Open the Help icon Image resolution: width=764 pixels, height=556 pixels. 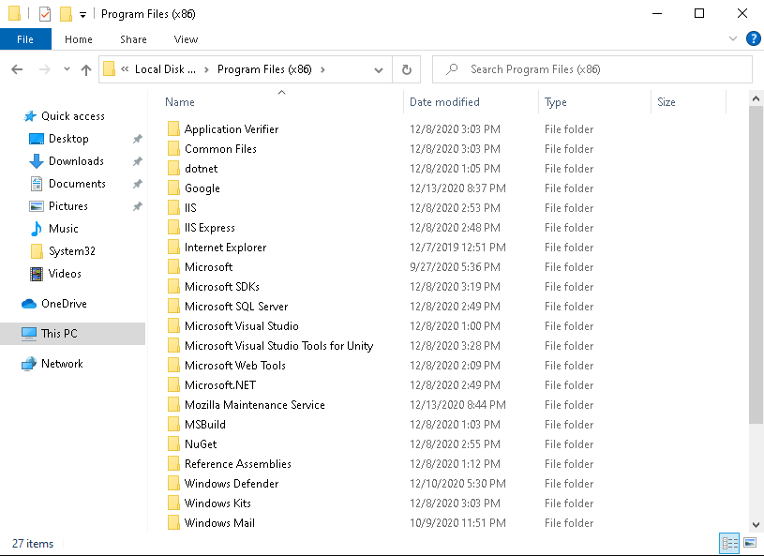click(x=754, y=38)
